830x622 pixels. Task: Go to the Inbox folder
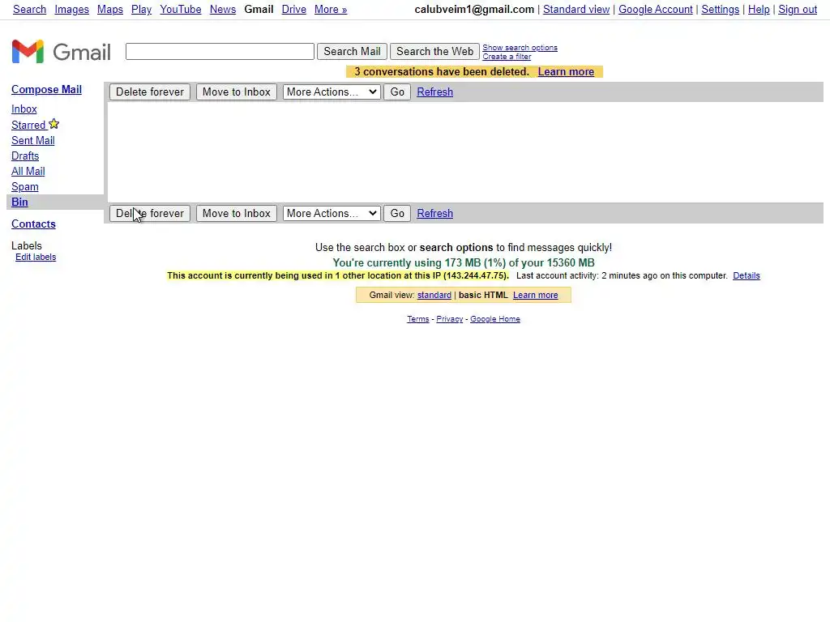24,109
